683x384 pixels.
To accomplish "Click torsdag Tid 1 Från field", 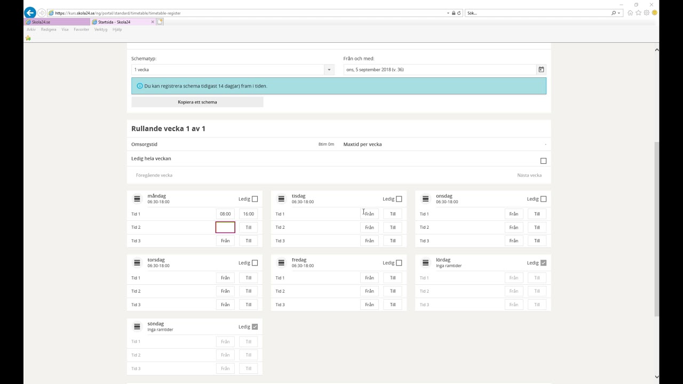I will pyautogui.click(x=225, y=278).
